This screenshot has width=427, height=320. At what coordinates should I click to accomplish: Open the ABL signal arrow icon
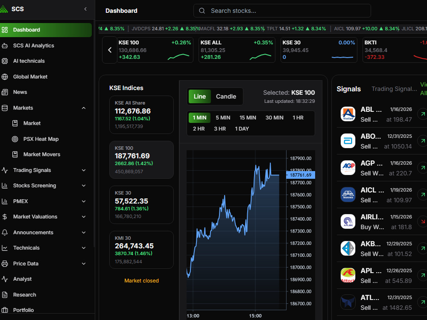point(423,114)
